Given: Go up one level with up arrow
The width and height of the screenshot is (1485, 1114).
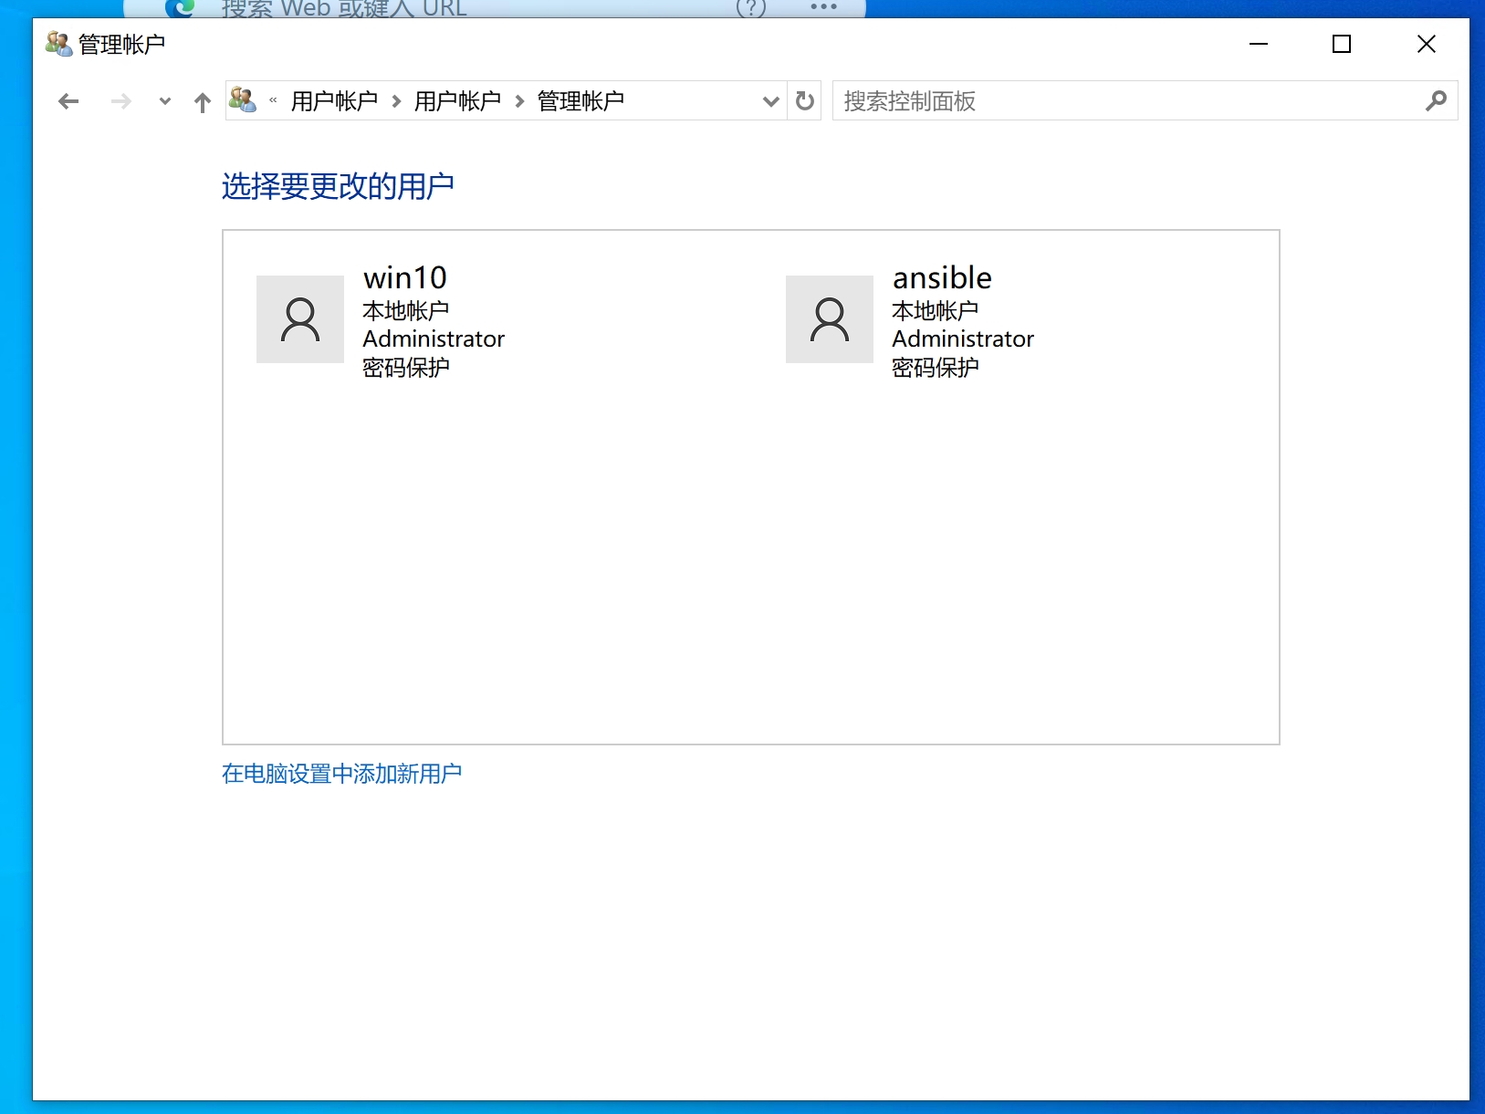Looking at the screenshot, I should pos(203,101).
